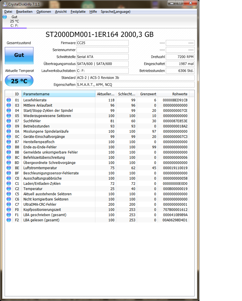
Task: Click the Übertragungsmodus field SATA/600
Action: pos(103,64)
